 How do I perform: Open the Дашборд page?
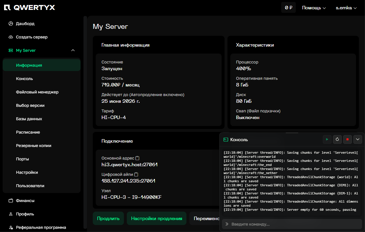(42, 24)
